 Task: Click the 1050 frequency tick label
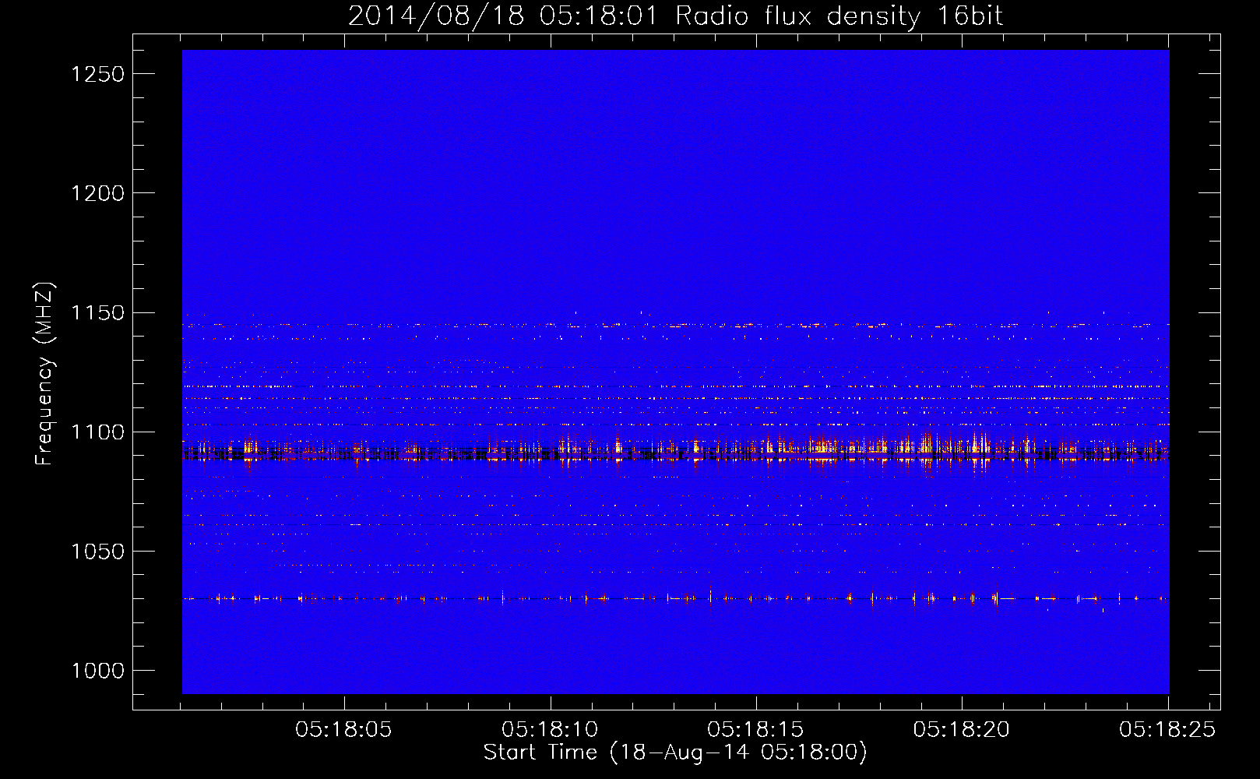pyautogui.click(x=97, y=552)
